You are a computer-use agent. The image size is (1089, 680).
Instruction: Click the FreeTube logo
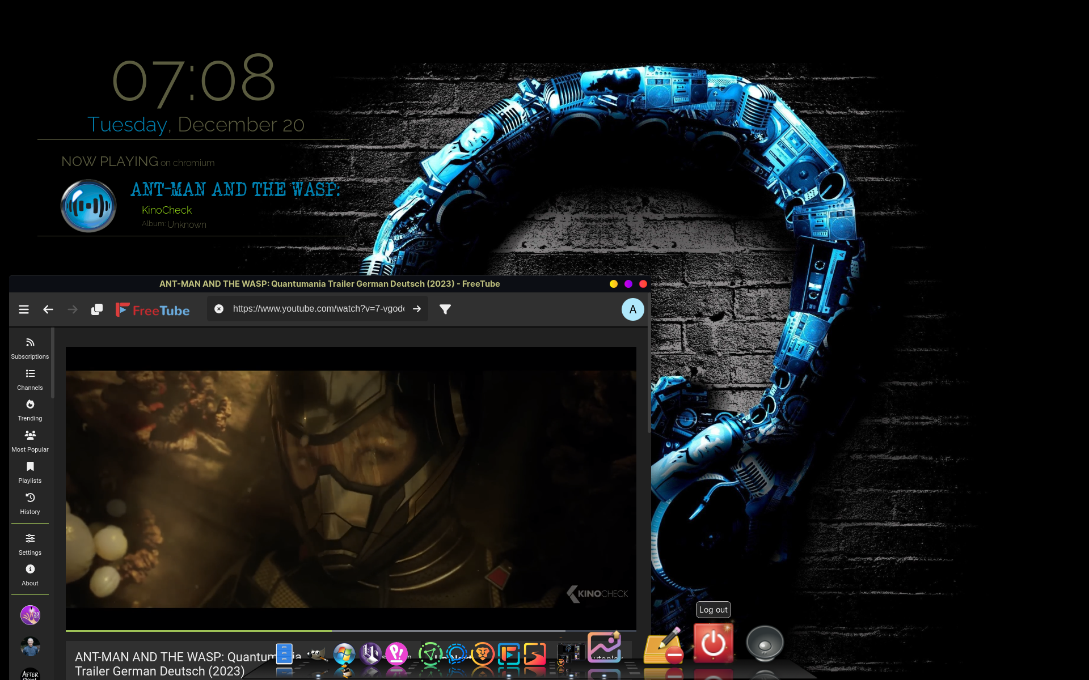pos(153,310)
